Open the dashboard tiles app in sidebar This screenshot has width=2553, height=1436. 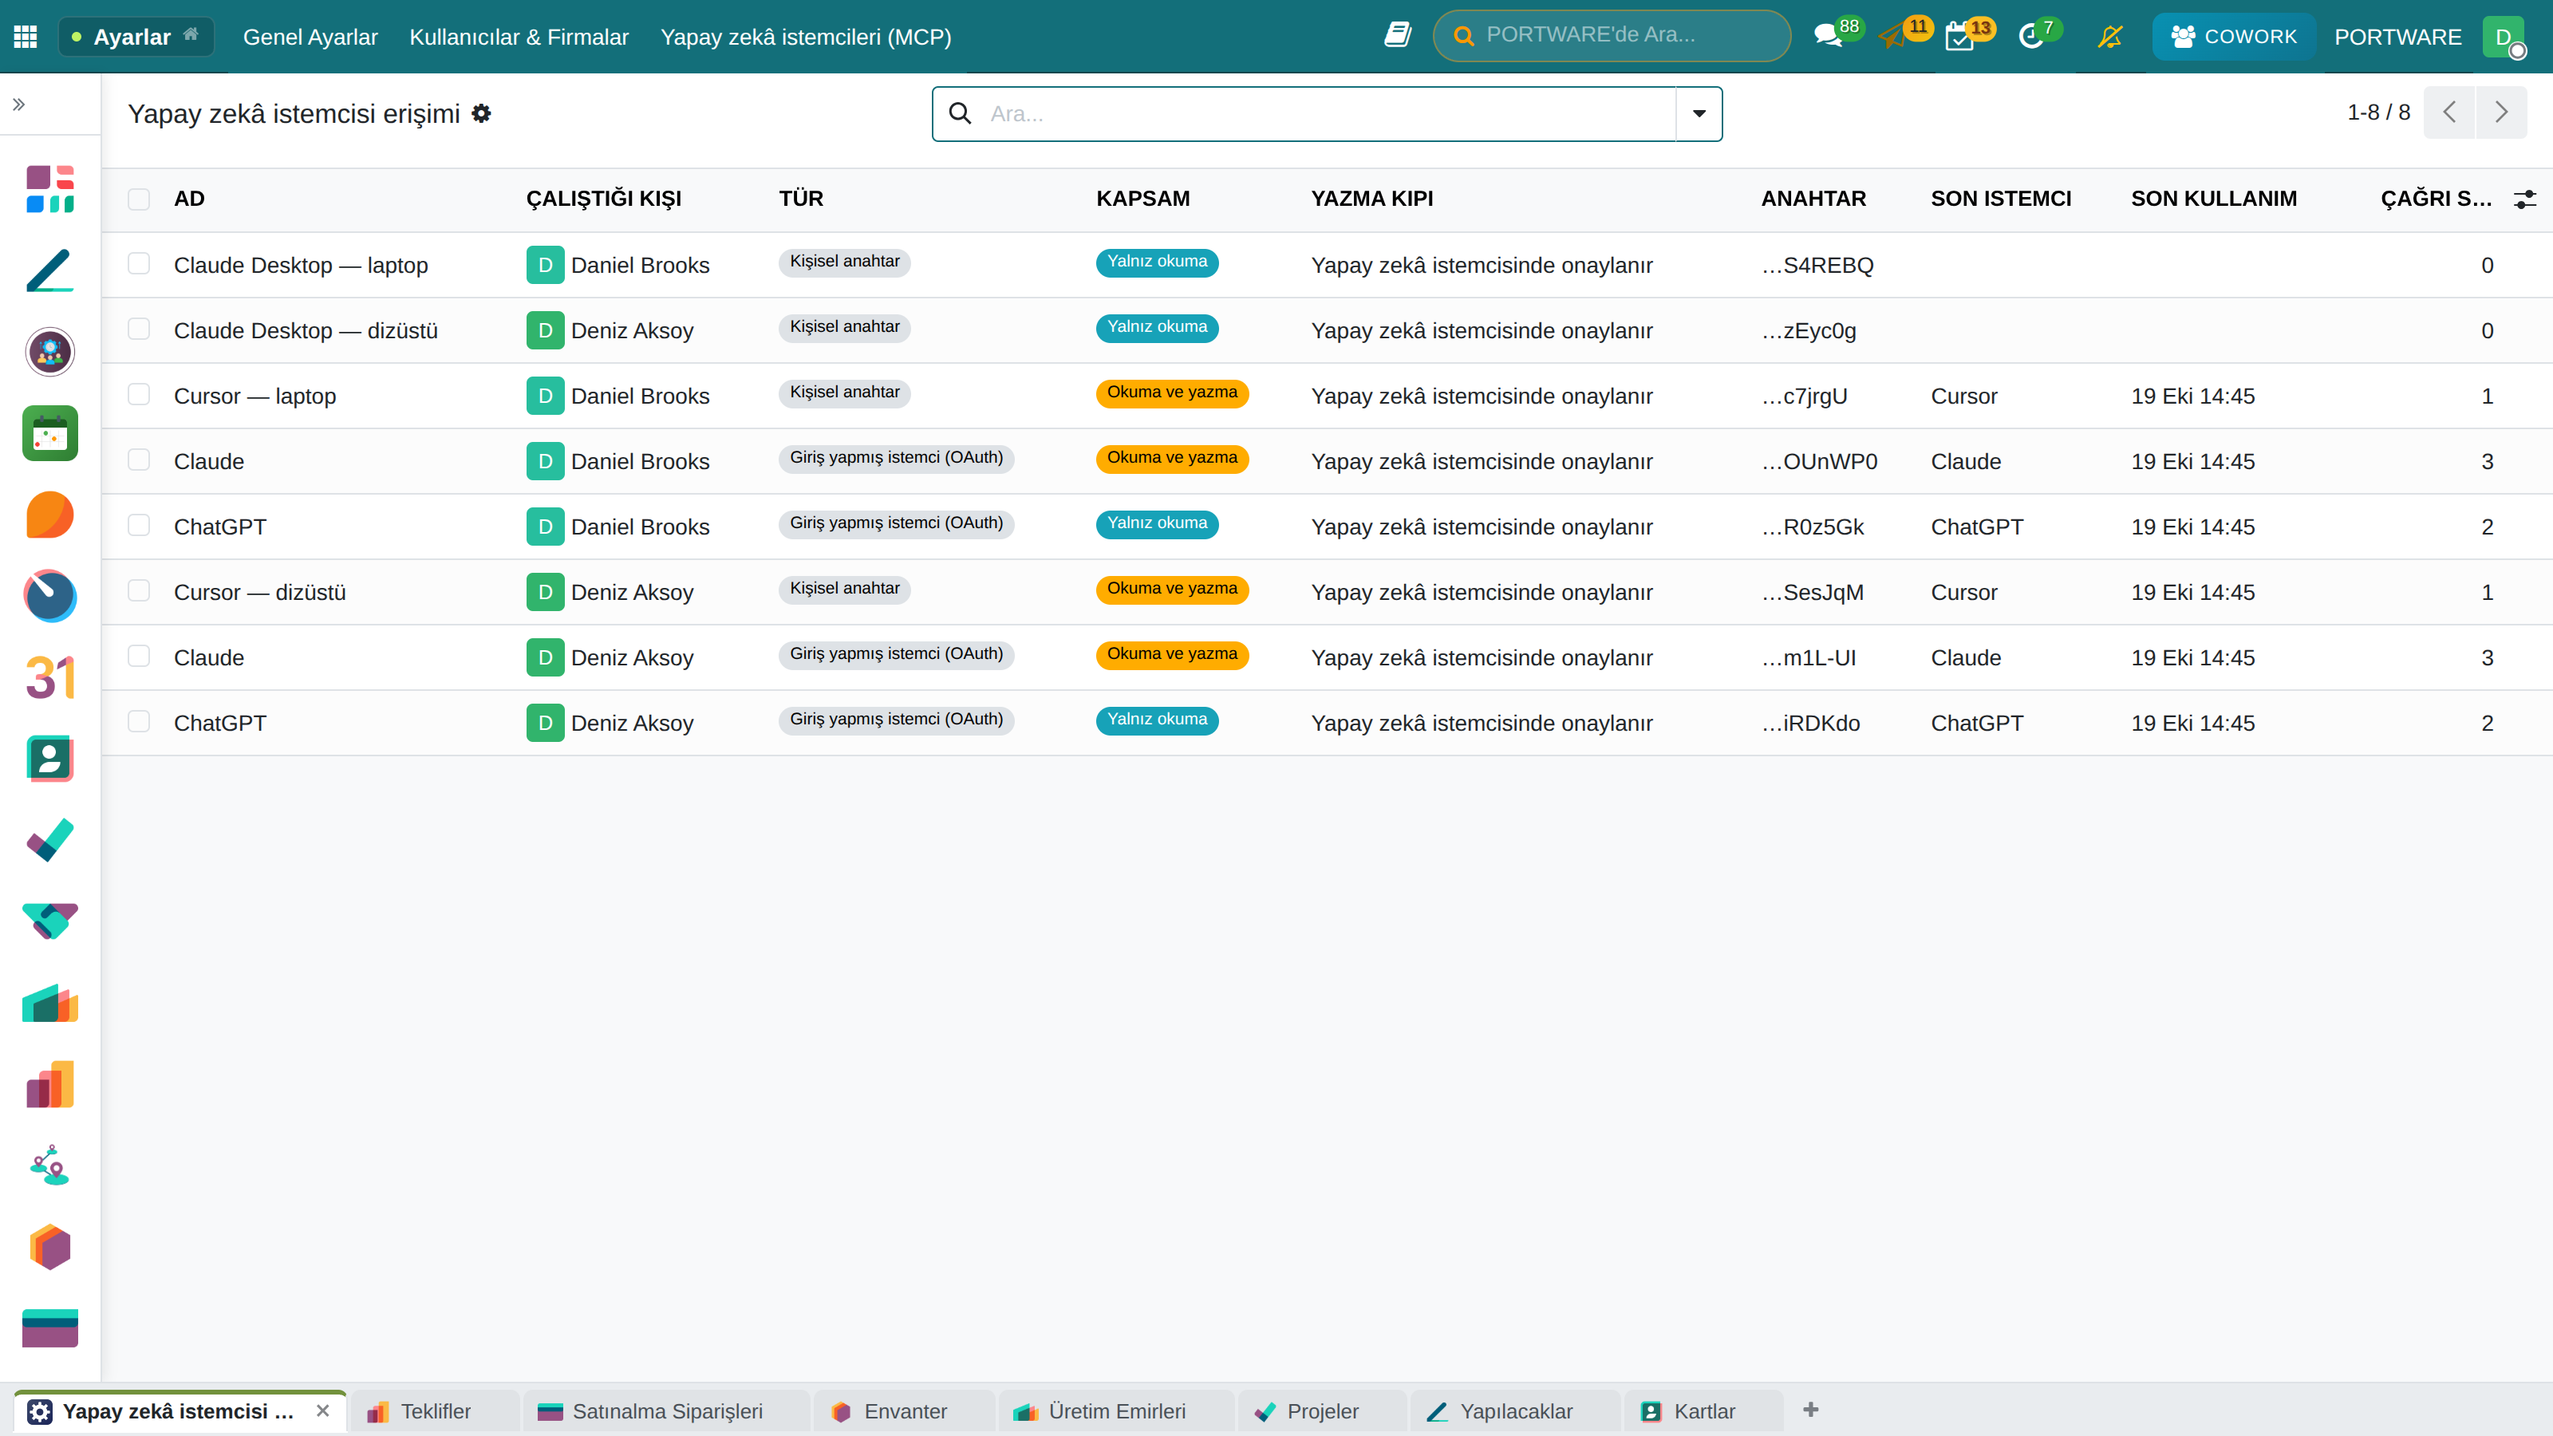pyautogui.click(x=49, y=188)
